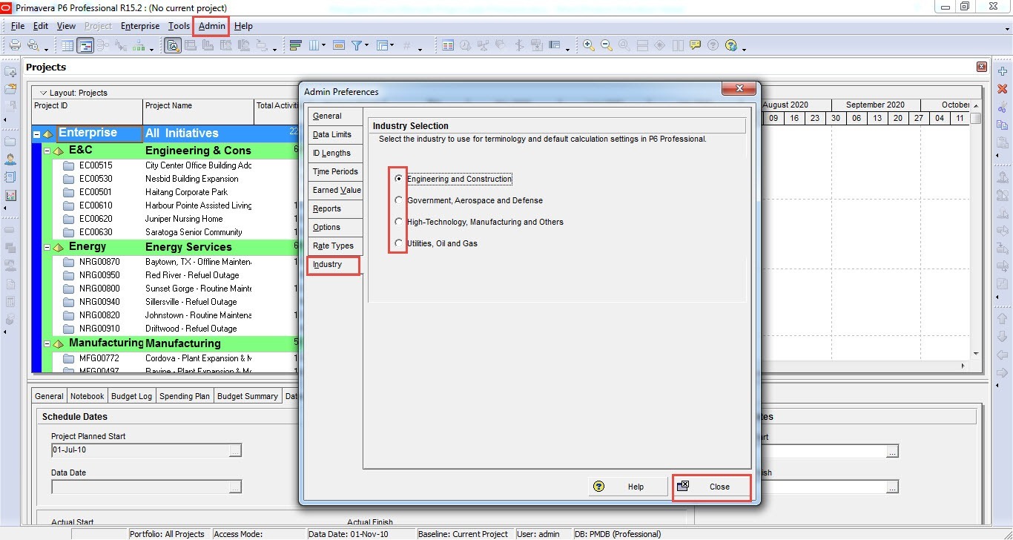This screenshot has width=1013, height=540.
Task: Click the Zoom In magnifier
Action: pyautogui.click(x=589, y=45)
